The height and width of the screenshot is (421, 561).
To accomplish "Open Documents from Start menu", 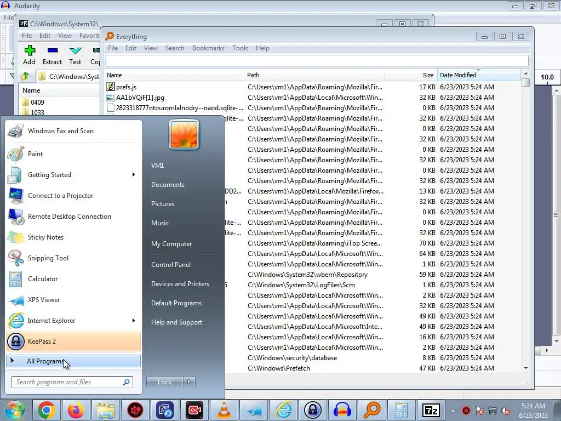I will click(x=168, y=185).
